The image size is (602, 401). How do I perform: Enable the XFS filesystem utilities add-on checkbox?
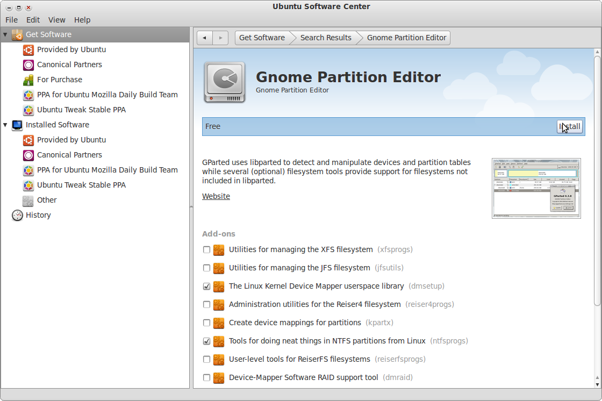pyautogui.click(x=206, y=249)
